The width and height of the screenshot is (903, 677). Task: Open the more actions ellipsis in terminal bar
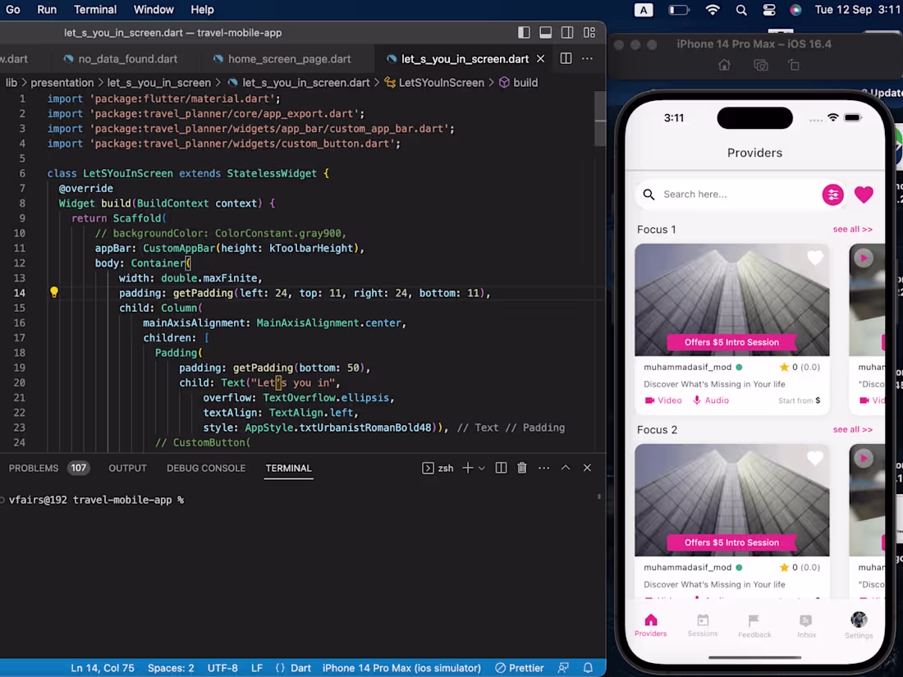coord(543,468)
